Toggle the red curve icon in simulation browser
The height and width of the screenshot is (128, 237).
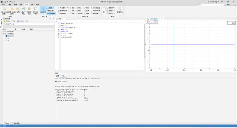click(x=23, y=21)
